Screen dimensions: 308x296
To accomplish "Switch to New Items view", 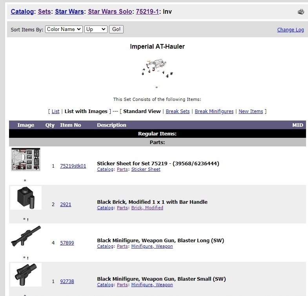I will pyautogui.click(x=251, y=111).
